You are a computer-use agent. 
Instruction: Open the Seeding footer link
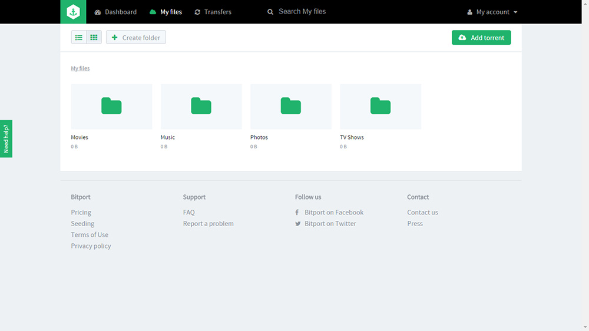(82, 224)
